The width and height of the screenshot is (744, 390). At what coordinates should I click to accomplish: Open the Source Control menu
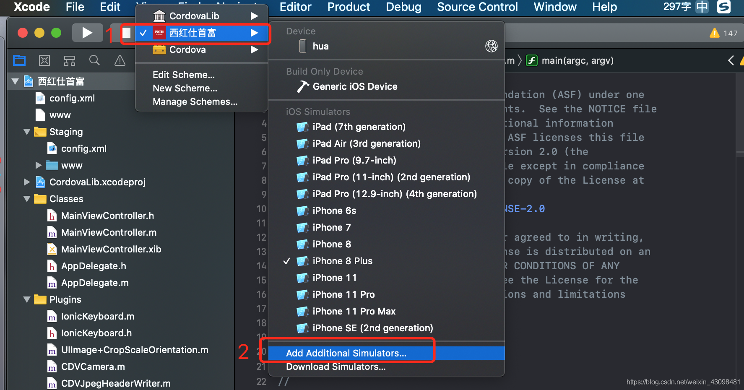(x=477, y=7)
